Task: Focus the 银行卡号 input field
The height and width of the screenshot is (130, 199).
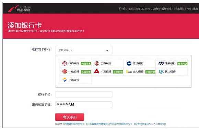Action: pyautogui.click(x=84, y=94)
